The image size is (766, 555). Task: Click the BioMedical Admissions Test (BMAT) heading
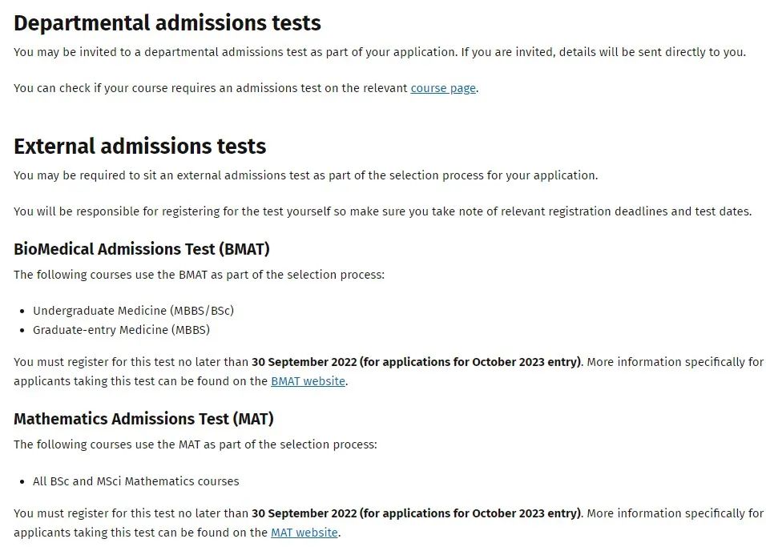(x=142, y=249)
